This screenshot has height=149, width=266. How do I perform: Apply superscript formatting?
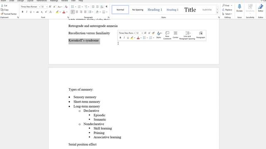coord(46,12)
